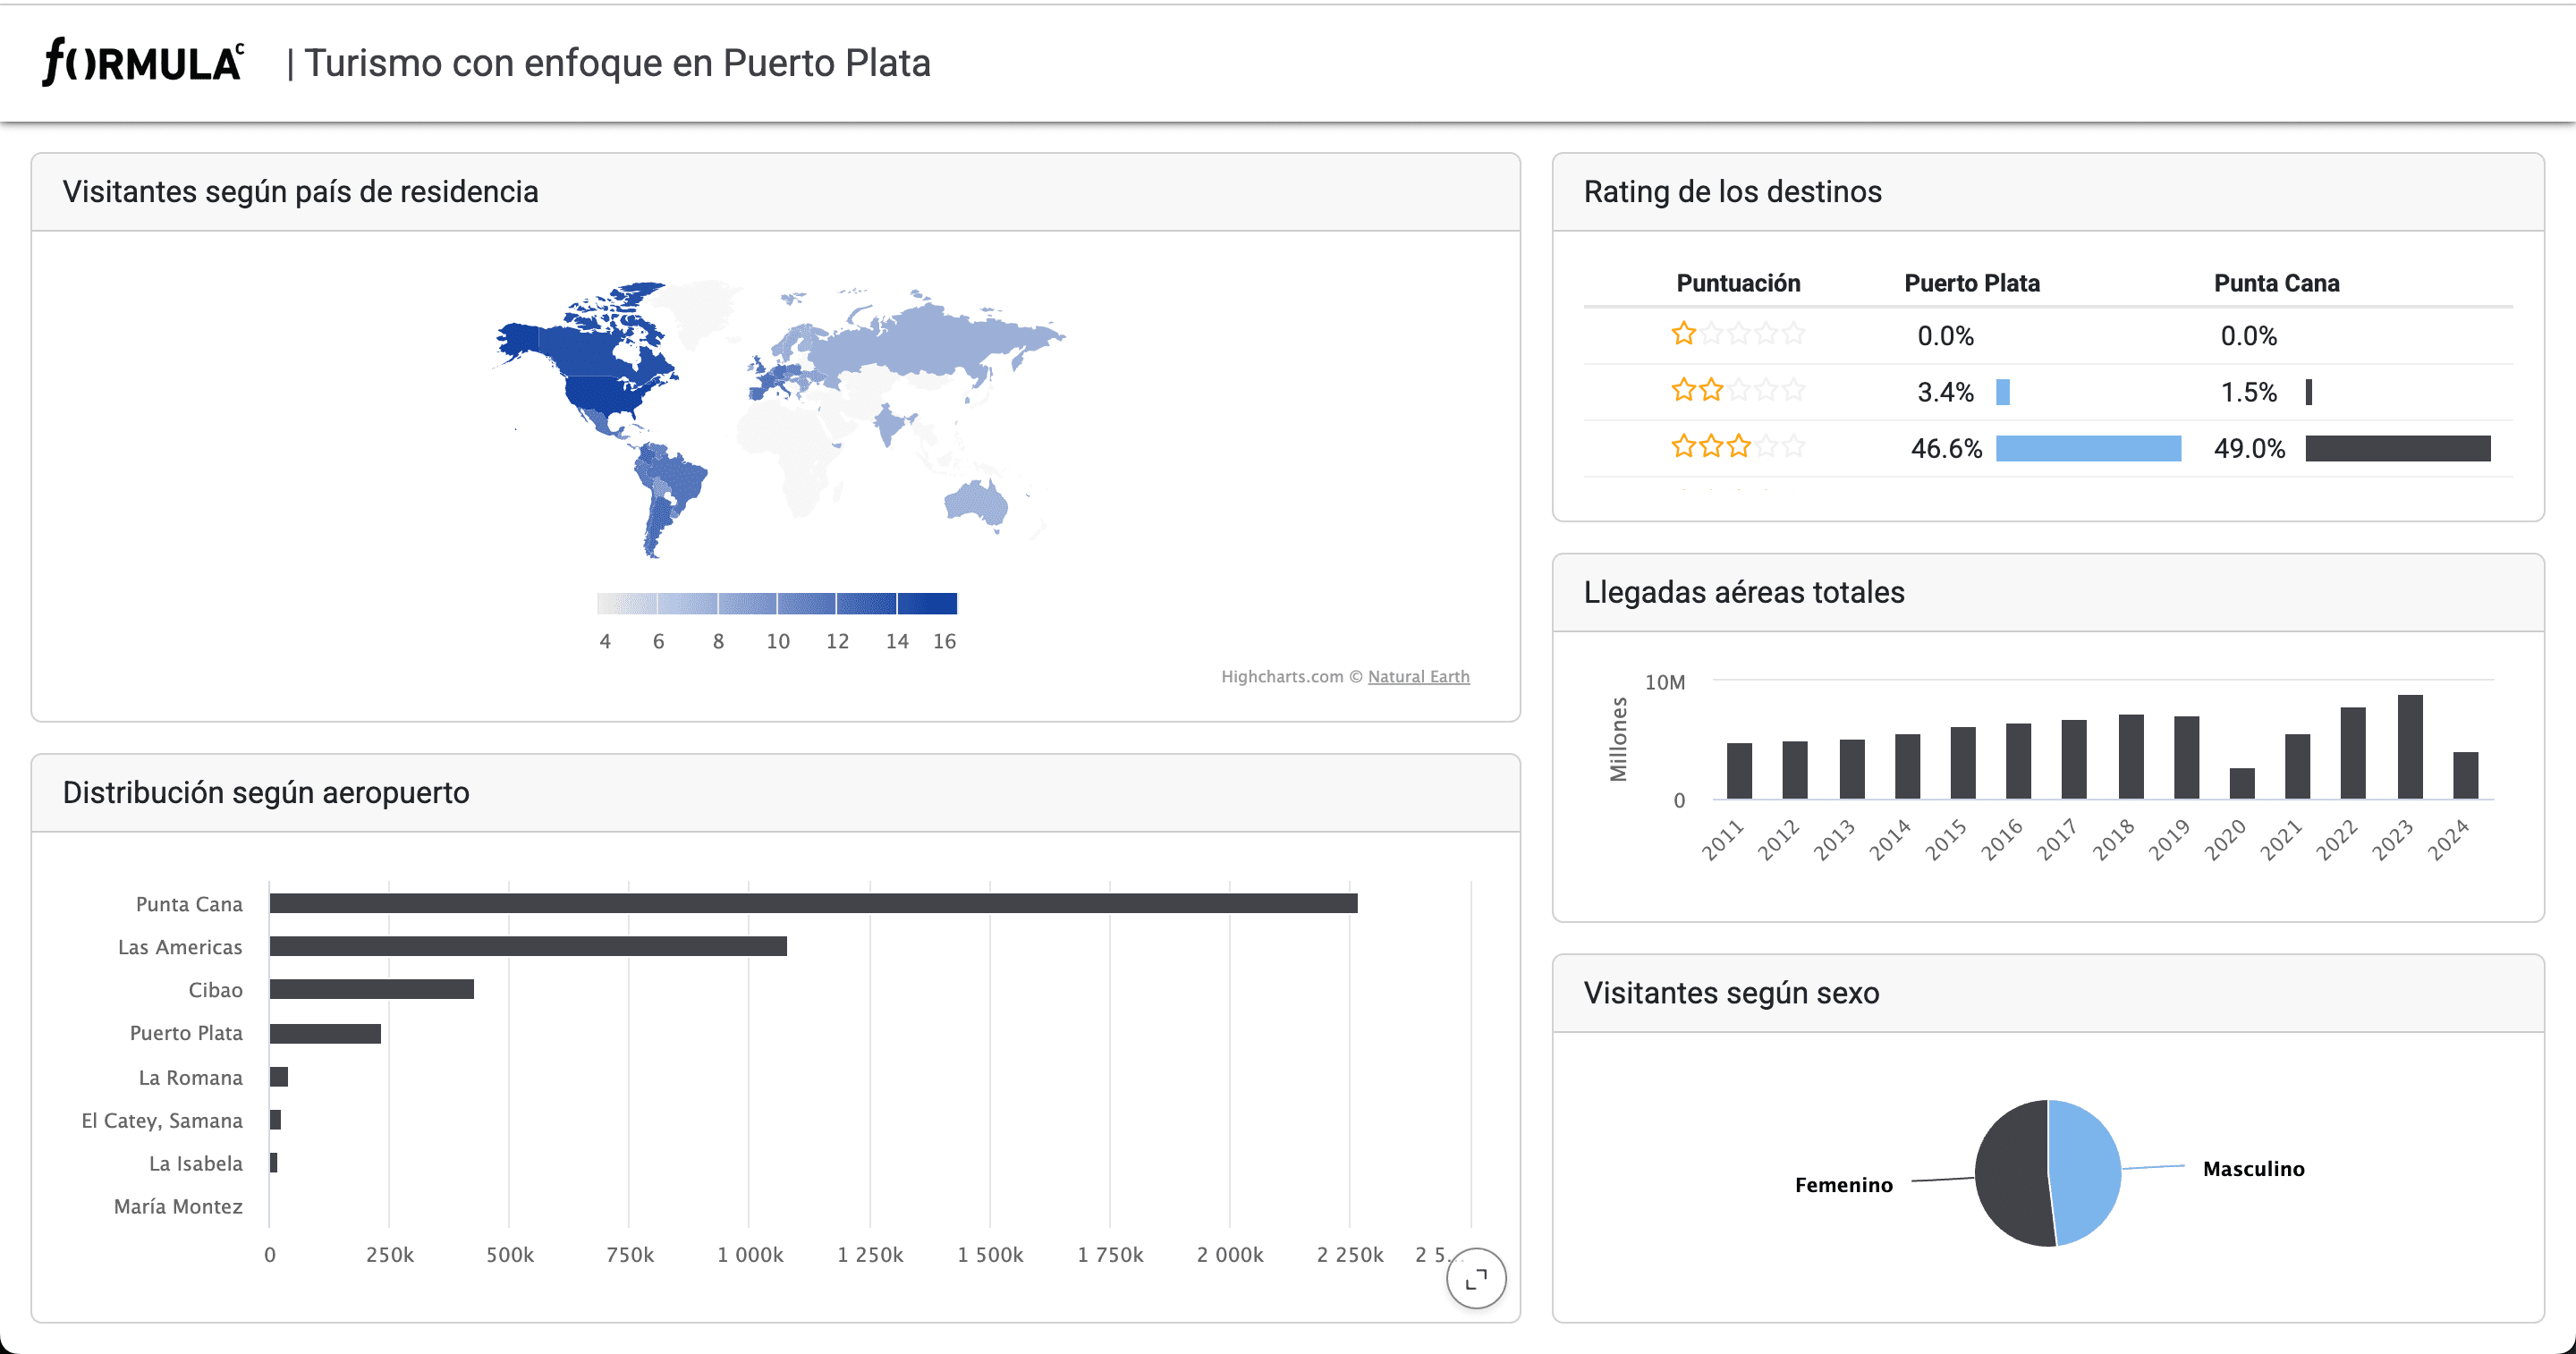
Task: Click the expand fullscreen icon button
Action: [x=1476, y=1278]
